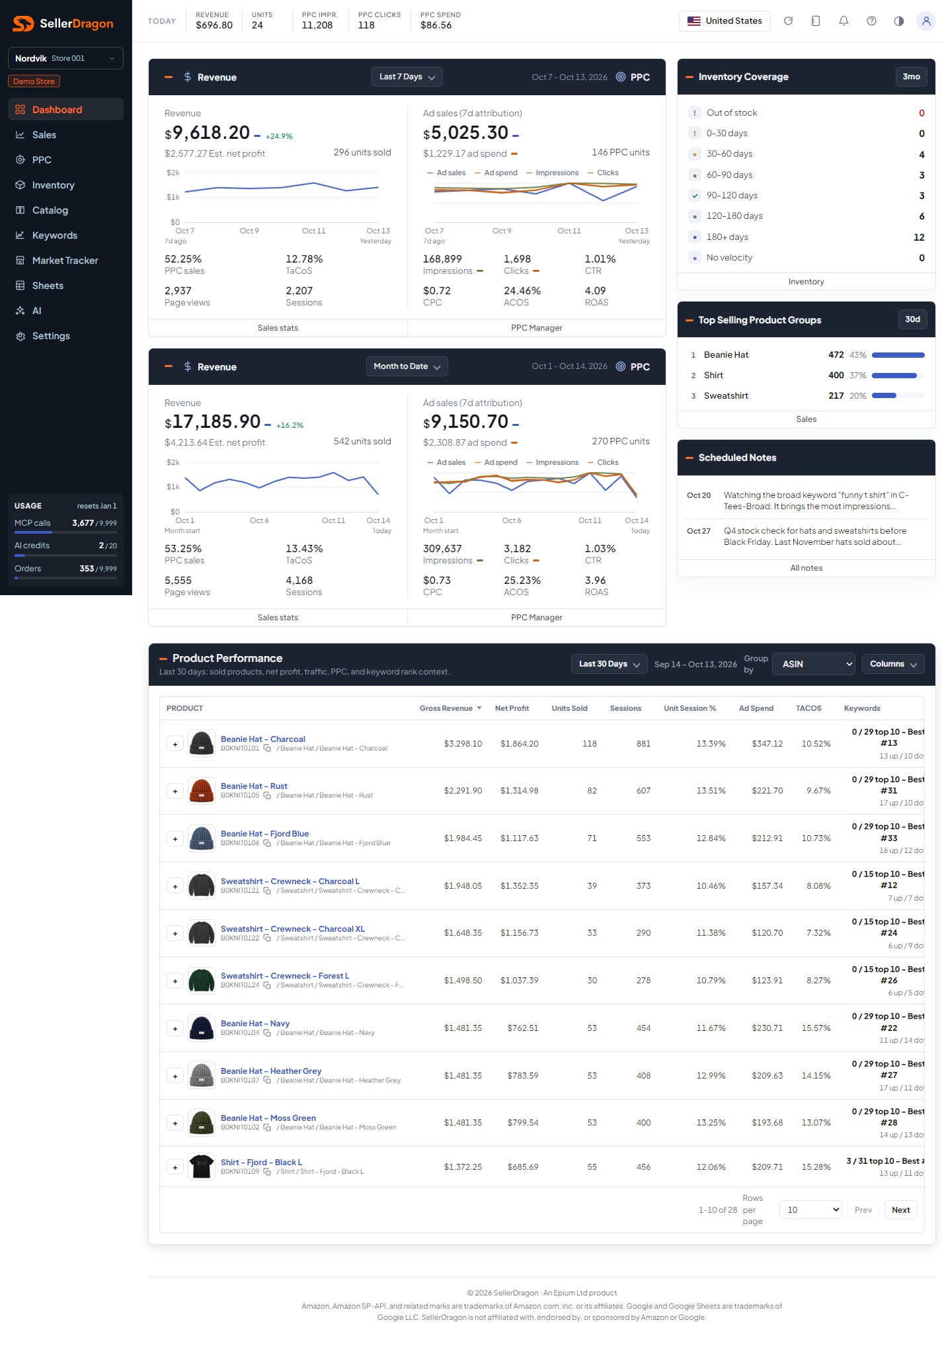Image resolution: width=942 pixels, height=1351 pixels.
Task: Click the refresh icon in top bar
Action: pyautogui.click(x=788, y=21)
